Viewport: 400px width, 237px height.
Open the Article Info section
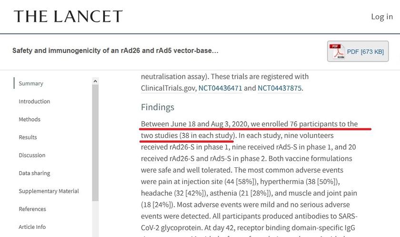pos(32,227)
